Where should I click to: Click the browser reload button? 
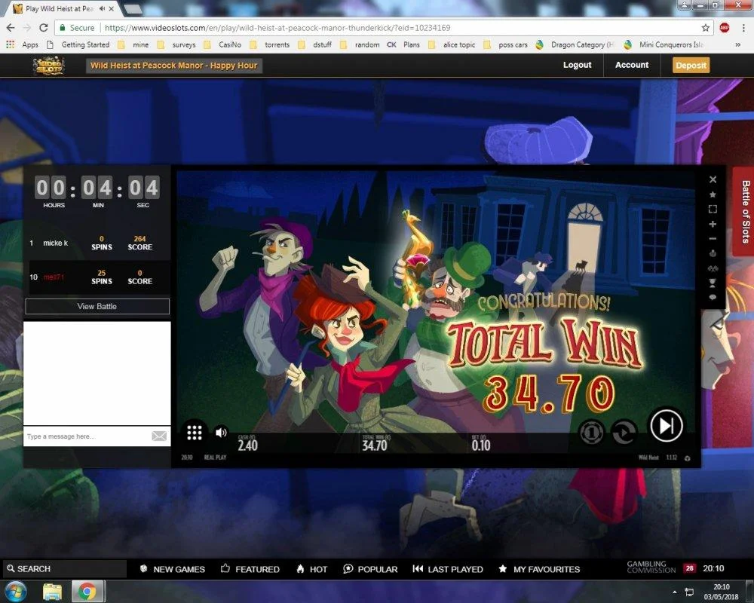click(43, 27)
